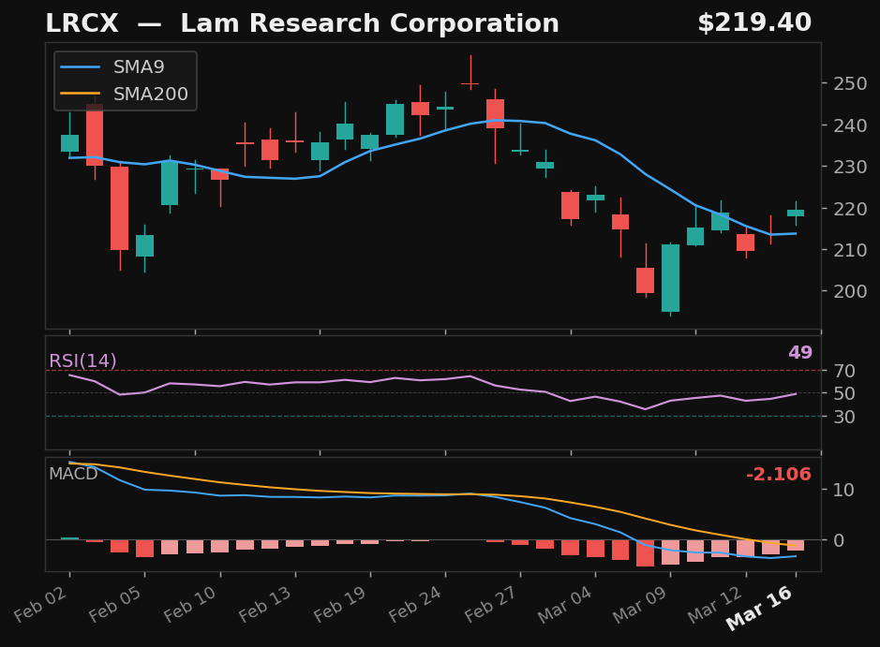The width and height of the screenshot is (880, 647).
Task: Click the MACD zero baseline
Action: (x=422, y=538)
